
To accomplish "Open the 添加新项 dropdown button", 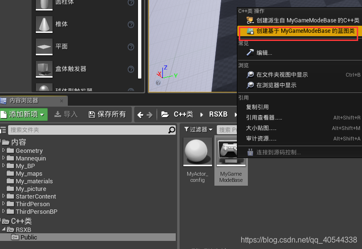I will point(23,114).
